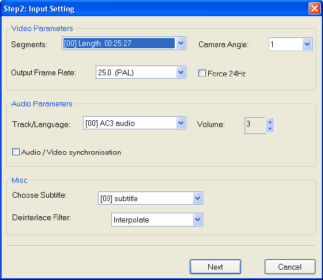The width and height of the screenshot is (323, 280).
Task: Click the Video Parameters group heading
Action: (42, 28)
